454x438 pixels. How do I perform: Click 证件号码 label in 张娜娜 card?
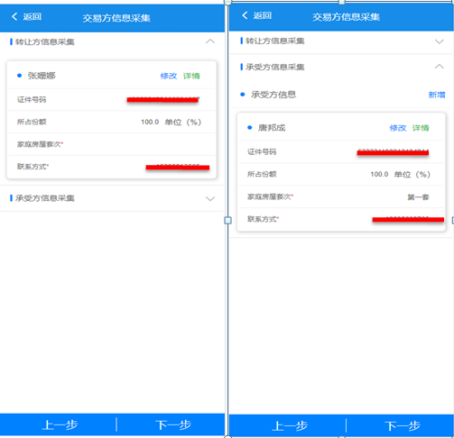coord(32,100)
